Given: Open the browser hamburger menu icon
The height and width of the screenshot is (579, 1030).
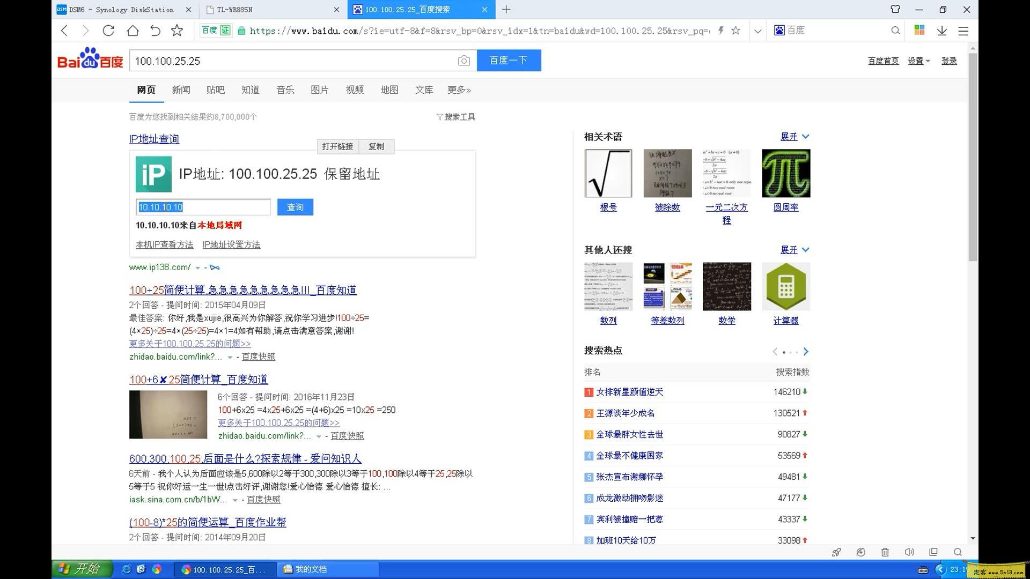Looking at the screenshot, I should (x=963, y=31).
